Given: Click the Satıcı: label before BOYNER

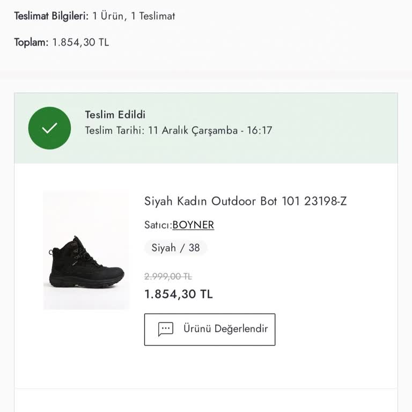Looking at the screenshot, I should click(x=158, y=225).
